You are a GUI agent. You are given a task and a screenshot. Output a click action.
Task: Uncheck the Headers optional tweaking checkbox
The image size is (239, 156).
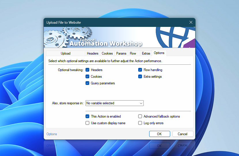tap(87, 70)
